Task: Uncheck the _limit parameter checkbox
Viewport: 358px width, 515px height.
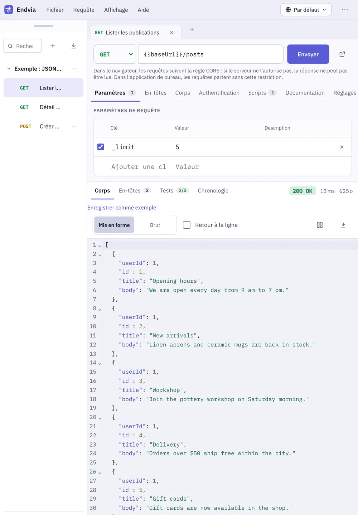Action: click(x=101, y=147)
